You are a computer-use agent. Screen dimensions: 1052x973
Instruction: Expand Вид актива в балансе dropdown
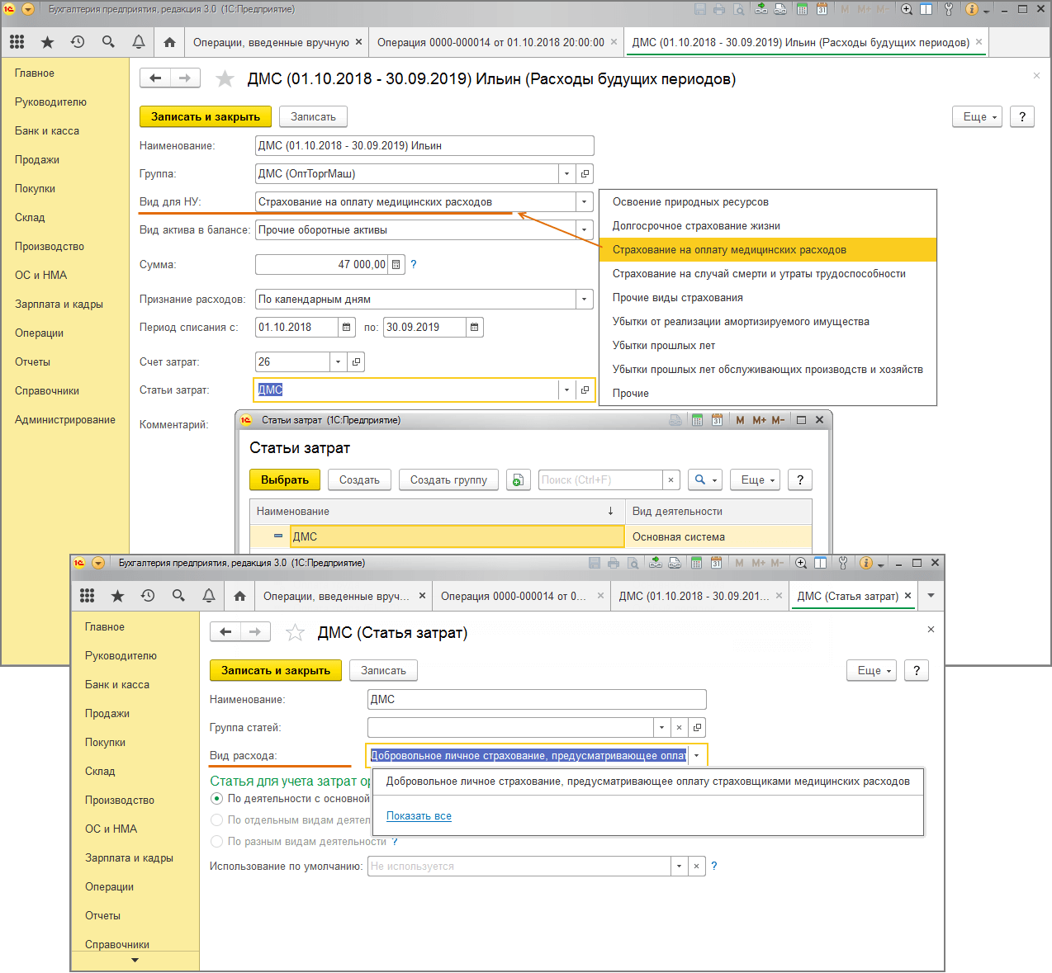(x=585, y=230)
